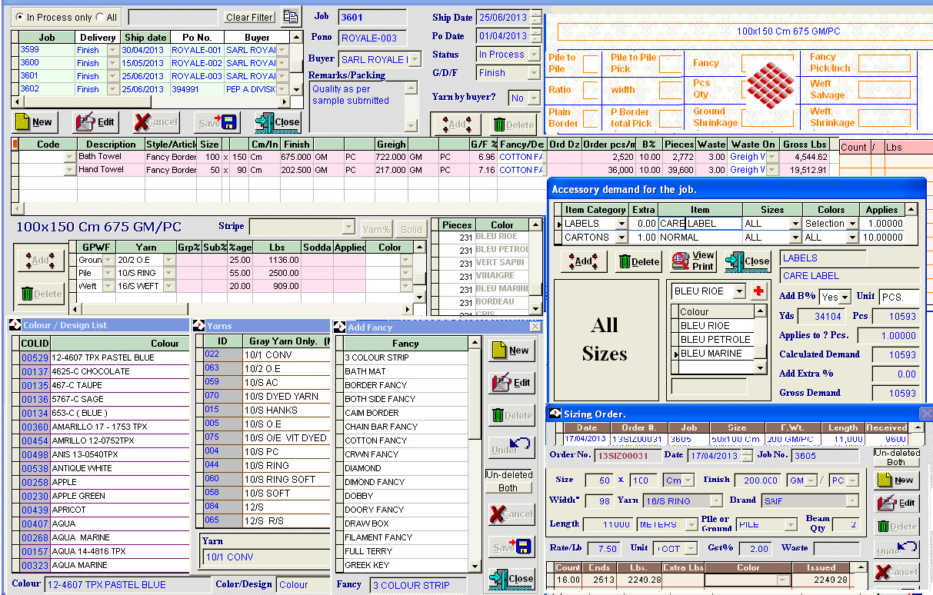Open the Add B% Yes dropdown
Screen dimensions: 933x595
tap(845, 297)
